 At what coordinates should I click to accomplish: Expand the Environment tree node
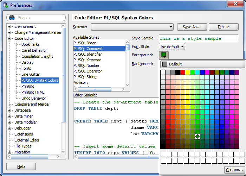click(9, 26)
